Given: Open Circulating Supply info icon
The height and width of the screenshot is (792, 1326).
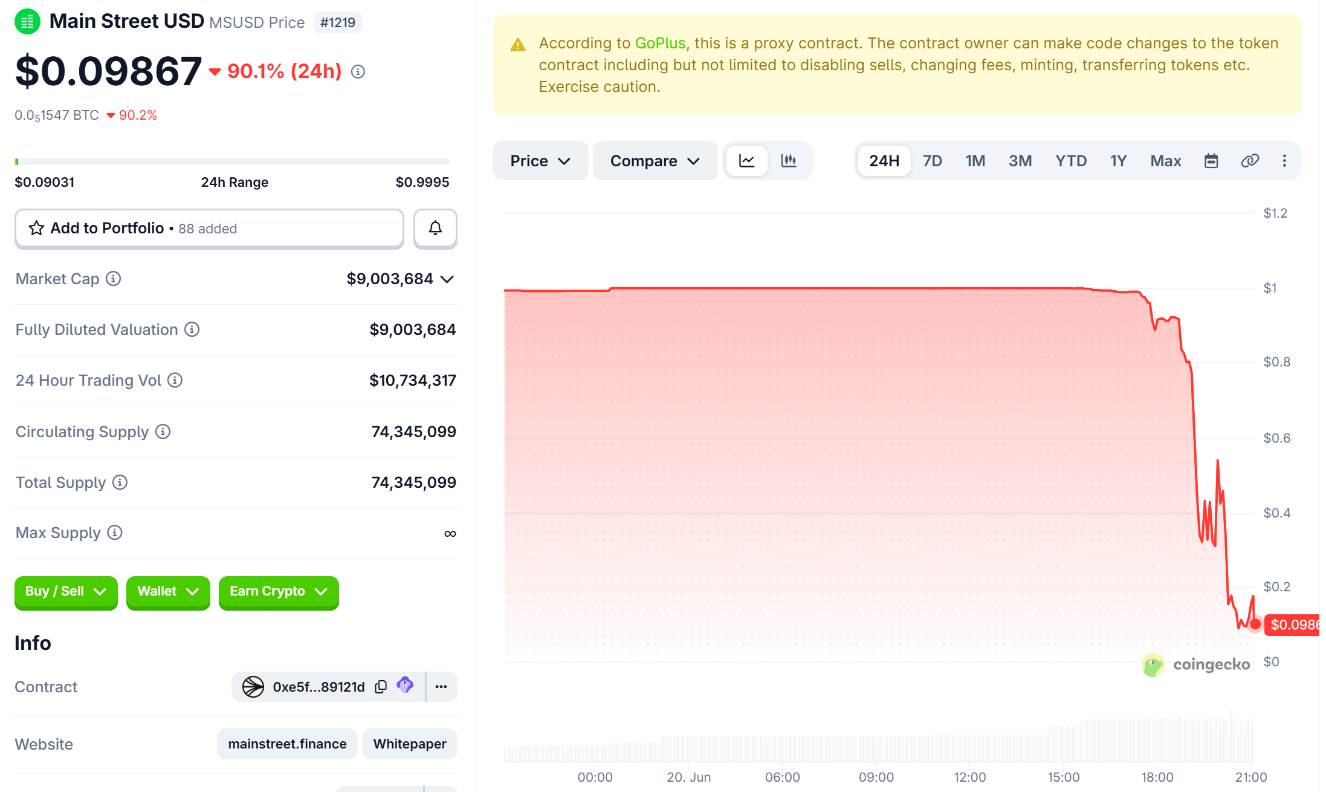Looking at the screenshot, I should [163, 432].
